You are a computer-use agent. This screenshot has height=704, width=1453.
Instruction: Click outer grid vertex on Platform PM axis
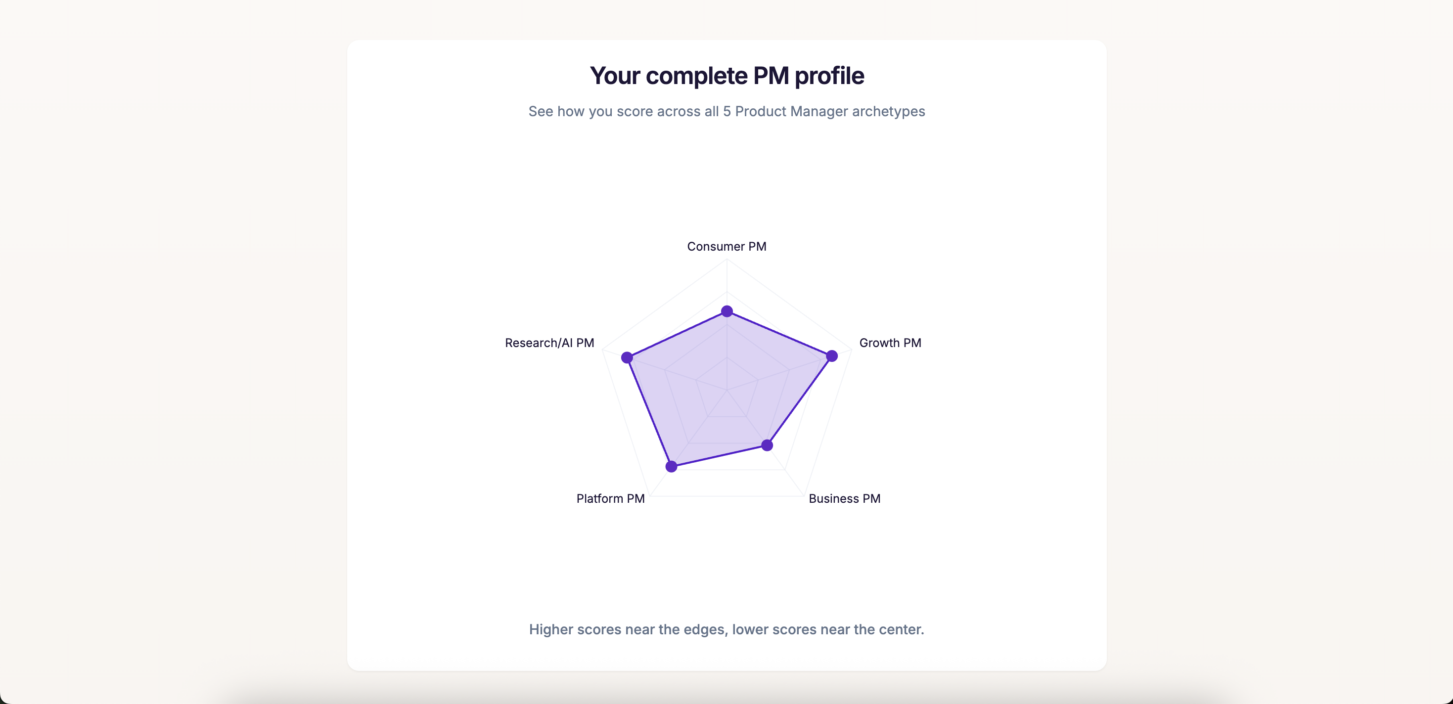650,495
